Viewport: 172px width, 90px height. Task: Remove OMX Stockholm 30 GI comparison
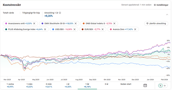[x=76, y=24]
